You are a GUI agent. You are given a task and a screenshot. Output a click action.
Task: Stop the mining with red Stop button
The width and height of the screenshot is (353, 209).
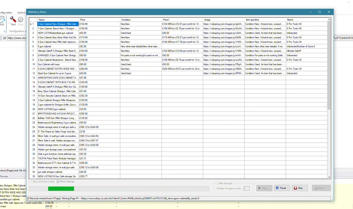pos(300,188)
